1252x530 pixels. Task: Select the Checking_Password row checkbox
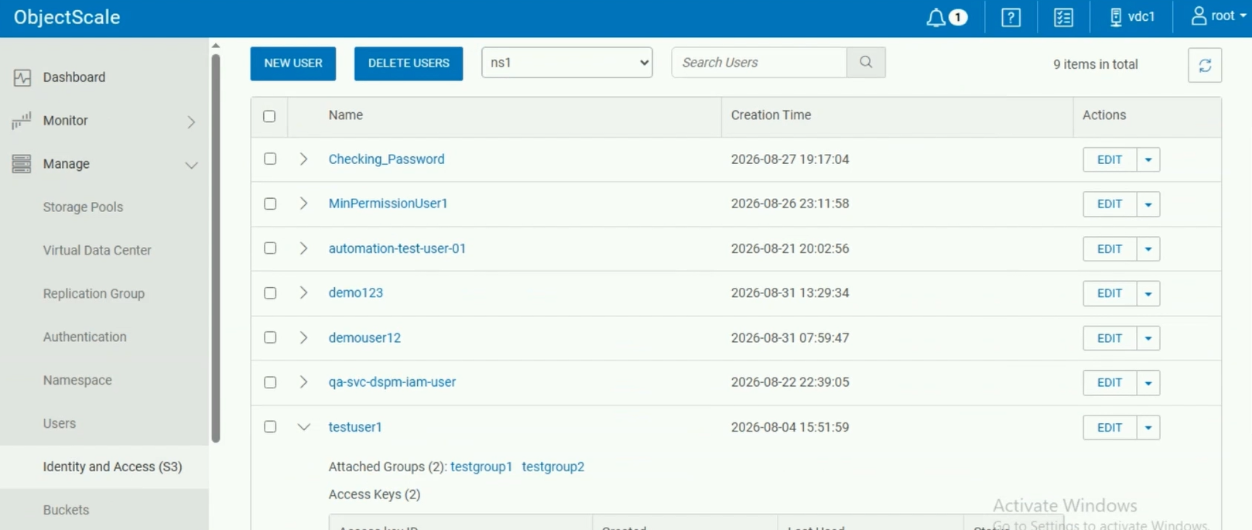tap(270, 159)
